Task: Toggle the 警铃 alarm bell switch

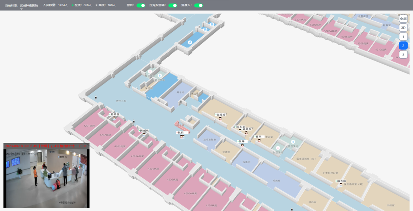Action: pos(141,5)
